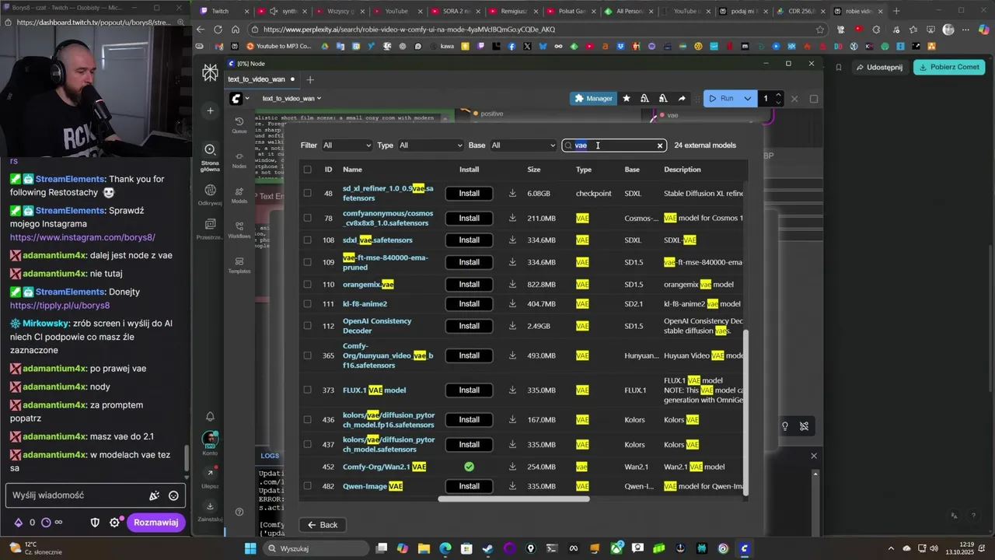Increase the batch count stepper next to Run
The image size is (995, 560).
(778, 95)
